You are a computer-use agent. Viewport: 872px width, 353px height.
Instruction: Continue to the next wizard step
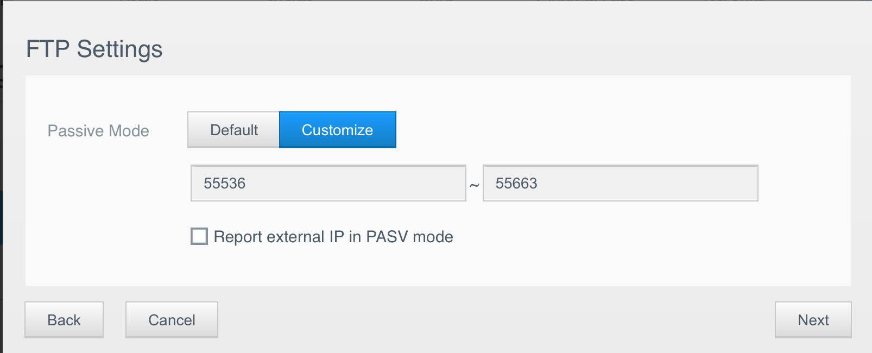click(x=813, y=320)
